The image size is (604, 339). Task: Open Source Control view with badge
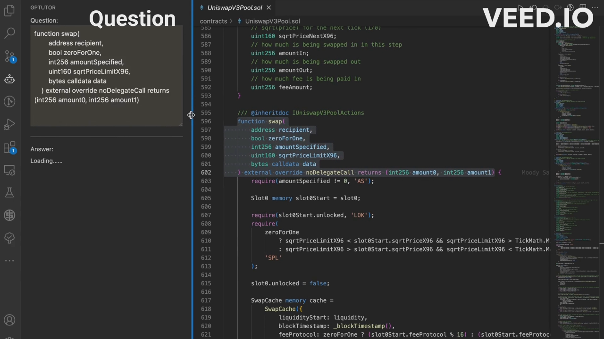pyautogui.click(x=9, y=56)
